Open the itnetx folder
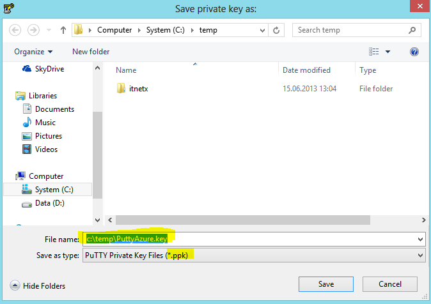431x304 pixels. pyautogui.click(x=138, y=89)
